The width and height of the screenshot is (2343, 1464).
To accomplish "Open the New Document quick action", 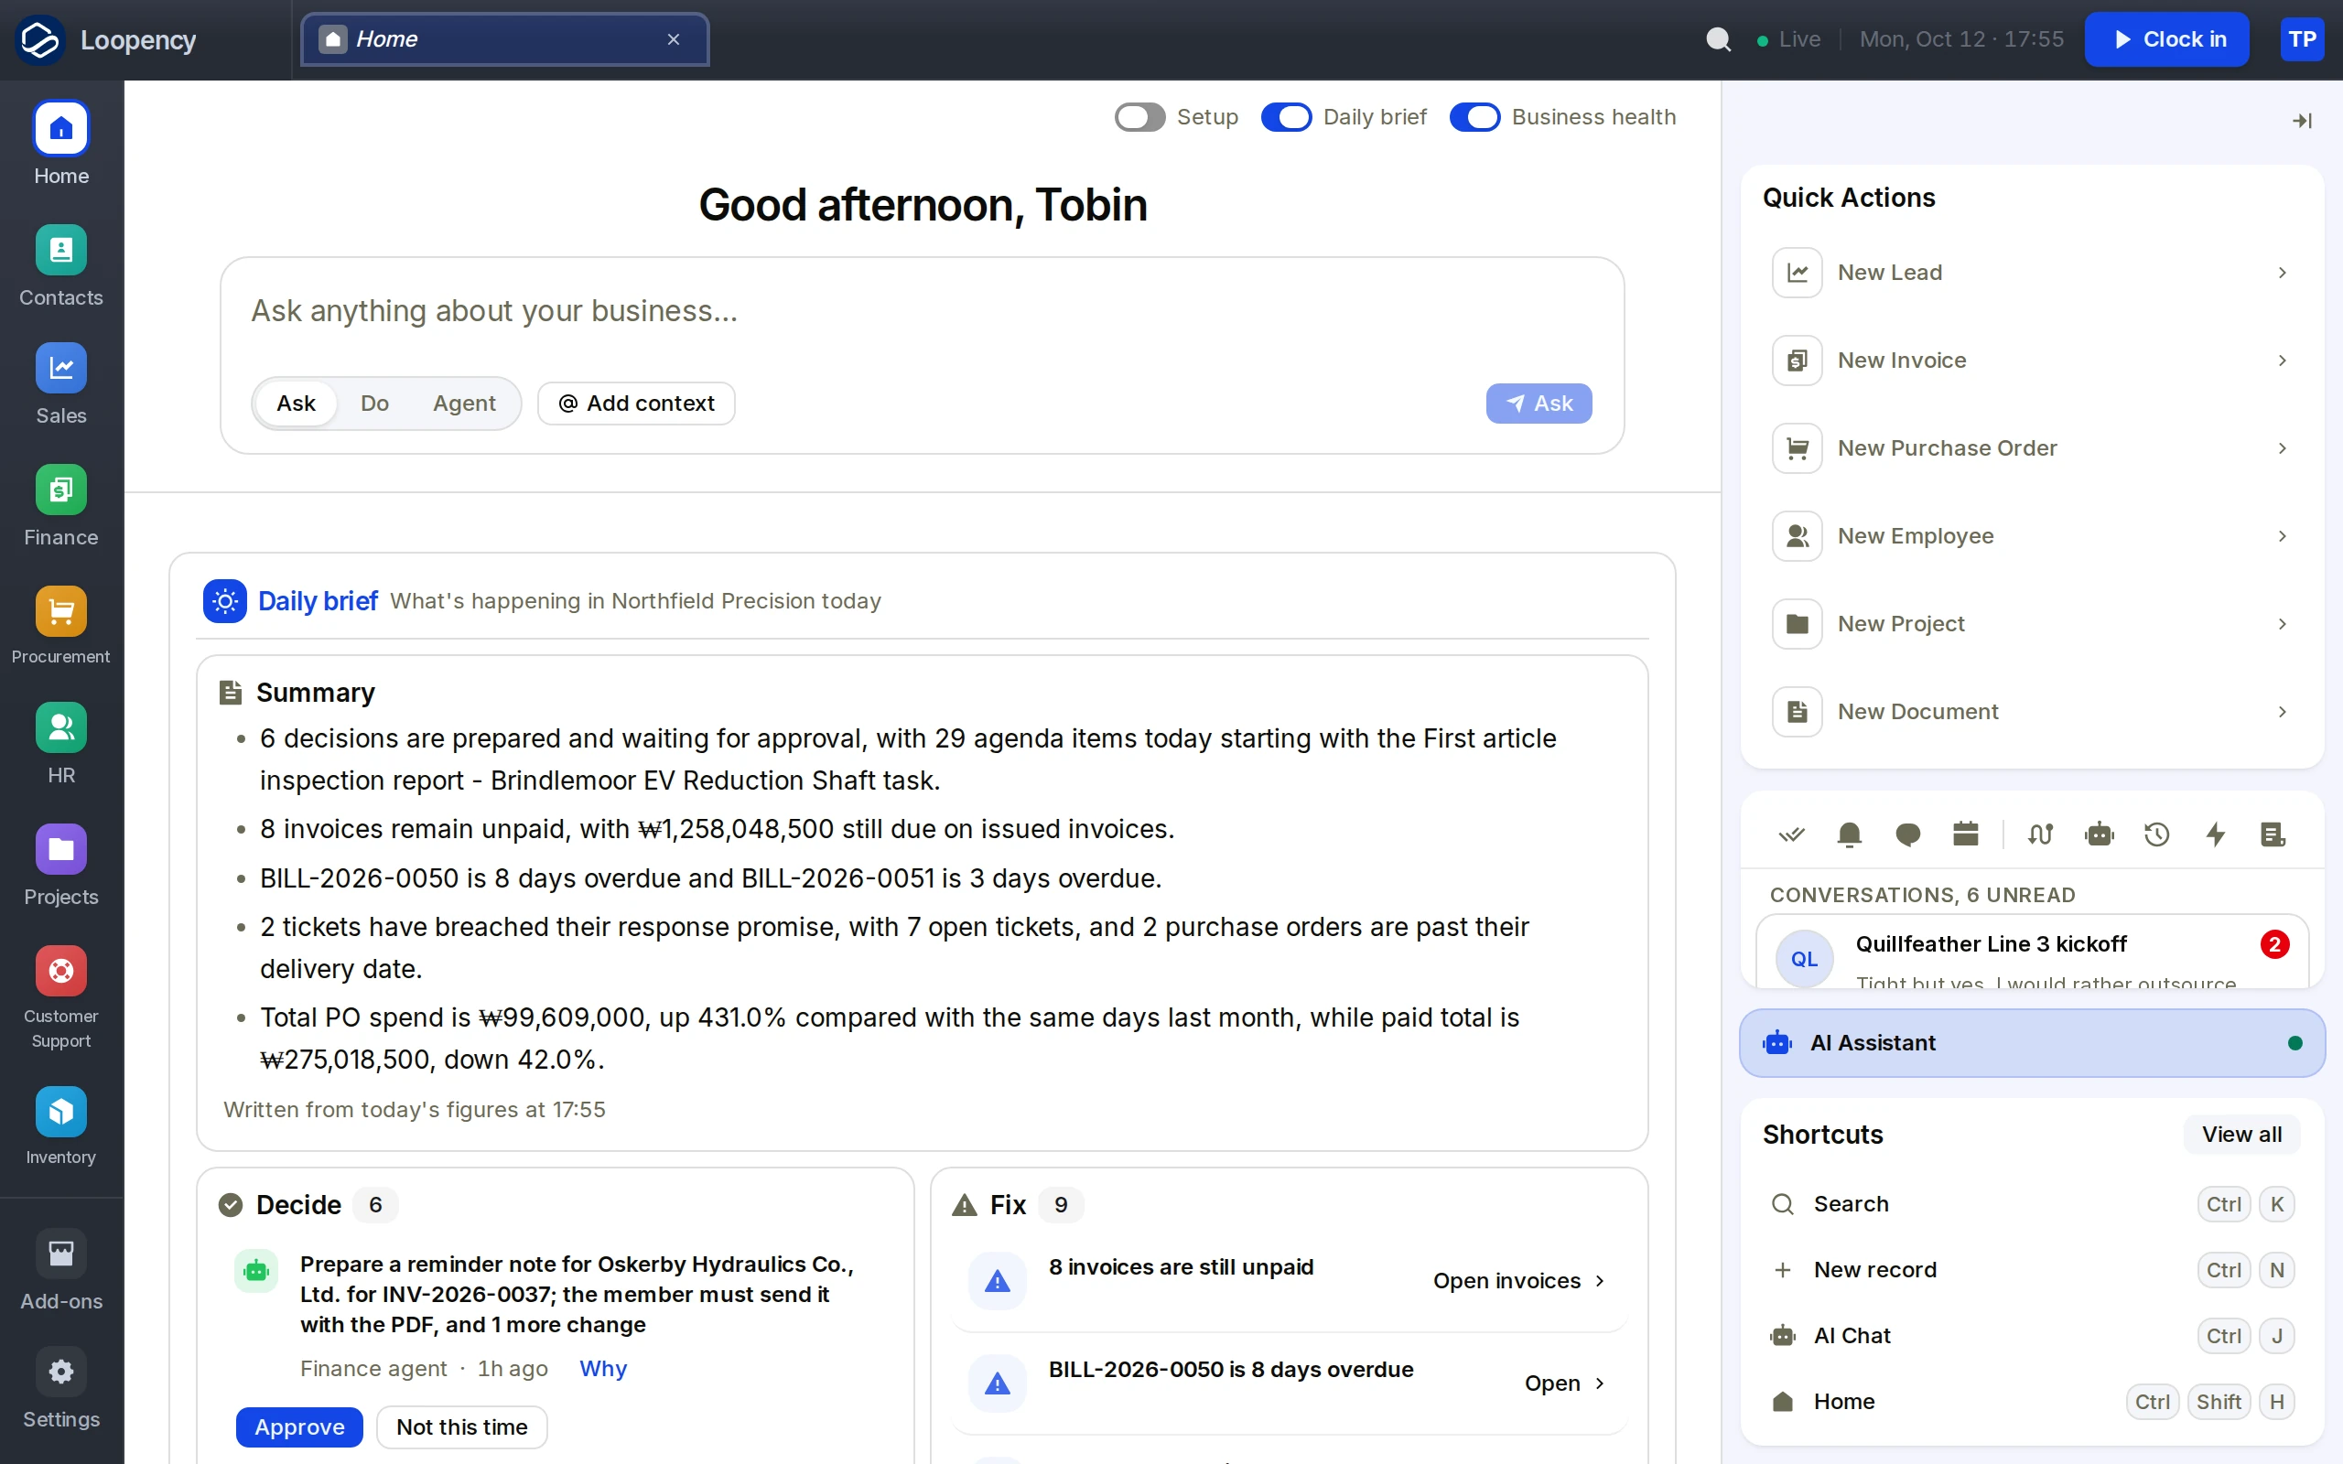I will (2031, 712).
